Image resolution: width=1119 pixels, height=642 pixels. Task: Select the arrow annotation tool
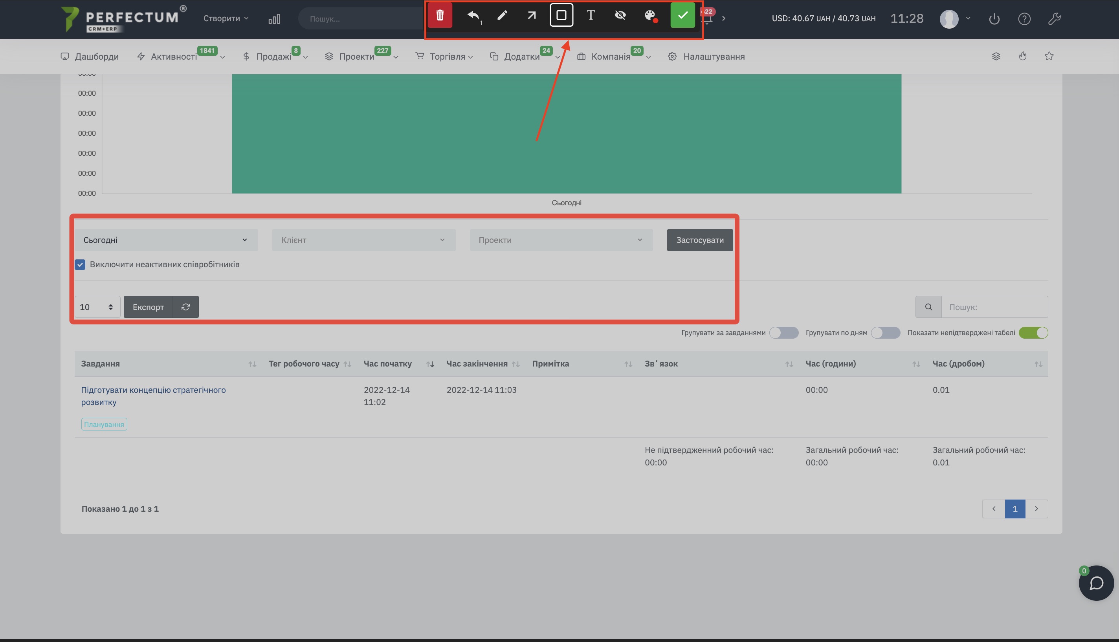click(532, 15)
